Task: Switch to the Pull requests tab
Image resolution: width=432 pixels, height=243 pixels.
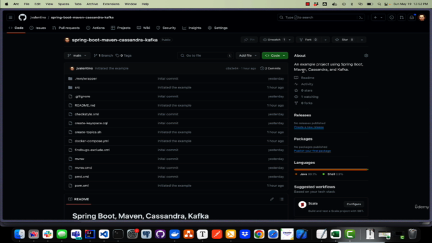Action: click(x=66, y=28)
